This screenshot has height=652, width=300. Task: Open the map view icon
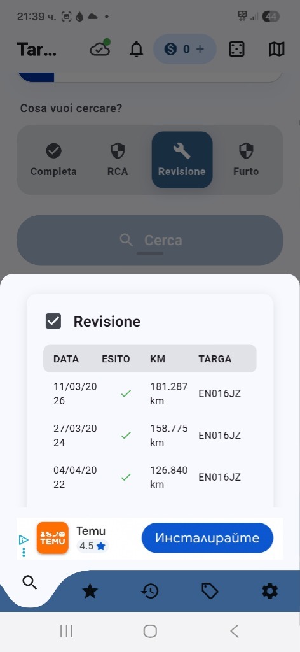tap(276, 50)
